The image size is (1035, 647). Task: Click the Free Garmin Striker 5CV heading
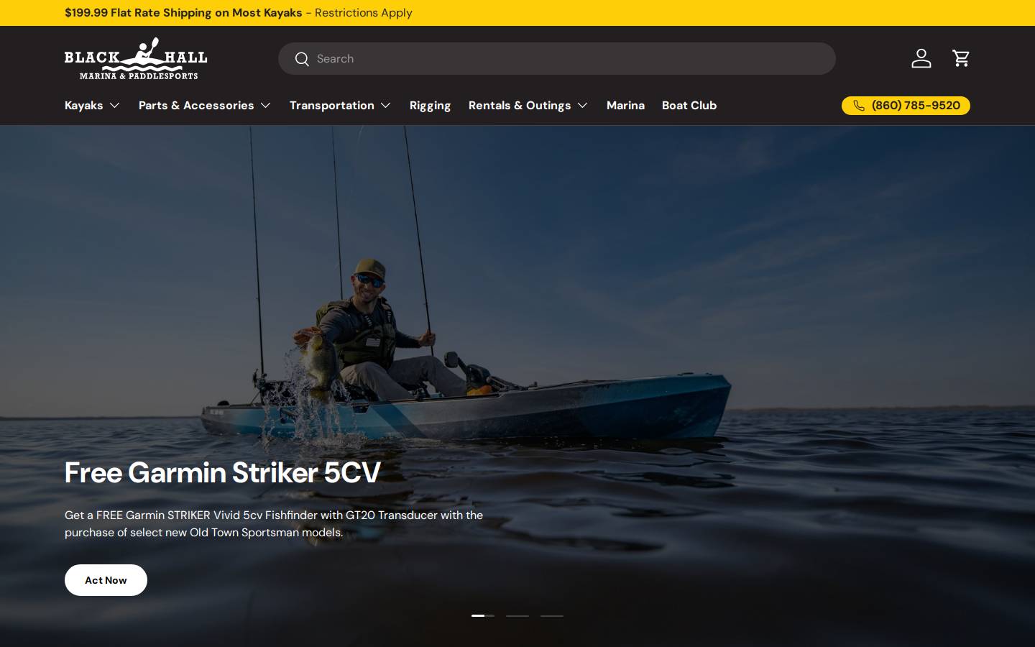223,472
